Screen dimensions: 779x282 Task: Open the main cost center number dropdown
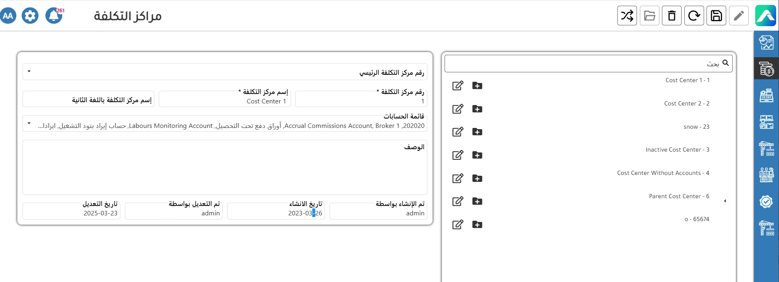coord(29,72)
